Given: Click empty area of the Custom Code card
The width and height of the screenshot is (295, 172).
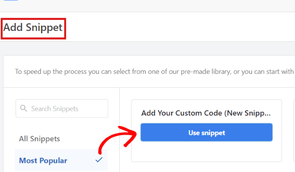Looking at the screenshot, I should [x=206, y=152].
